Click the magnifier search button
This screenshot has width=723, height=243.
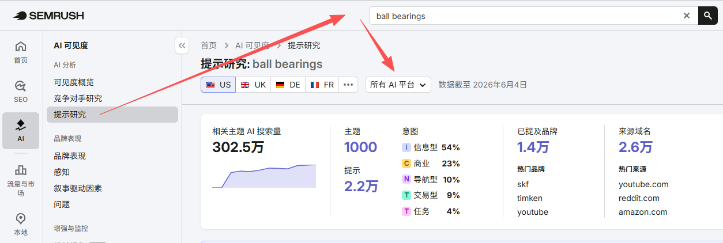[708, 16]
